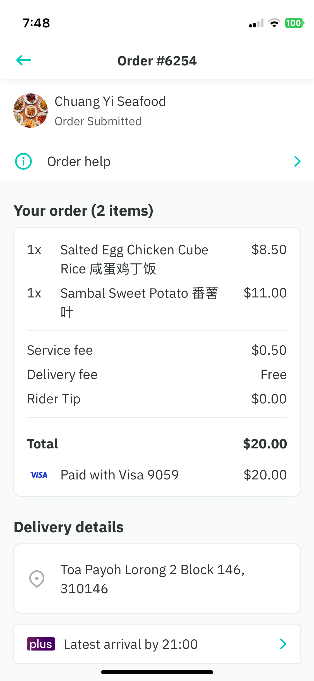Tap the teal back arrow
This screenshot has width=314, height=681.
[23, 60]
